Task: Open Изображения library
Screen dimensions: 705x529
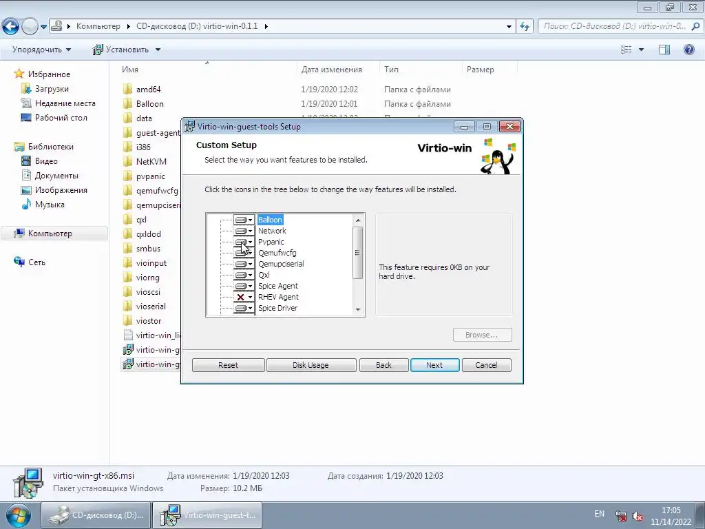Action: tap(61, 190)
